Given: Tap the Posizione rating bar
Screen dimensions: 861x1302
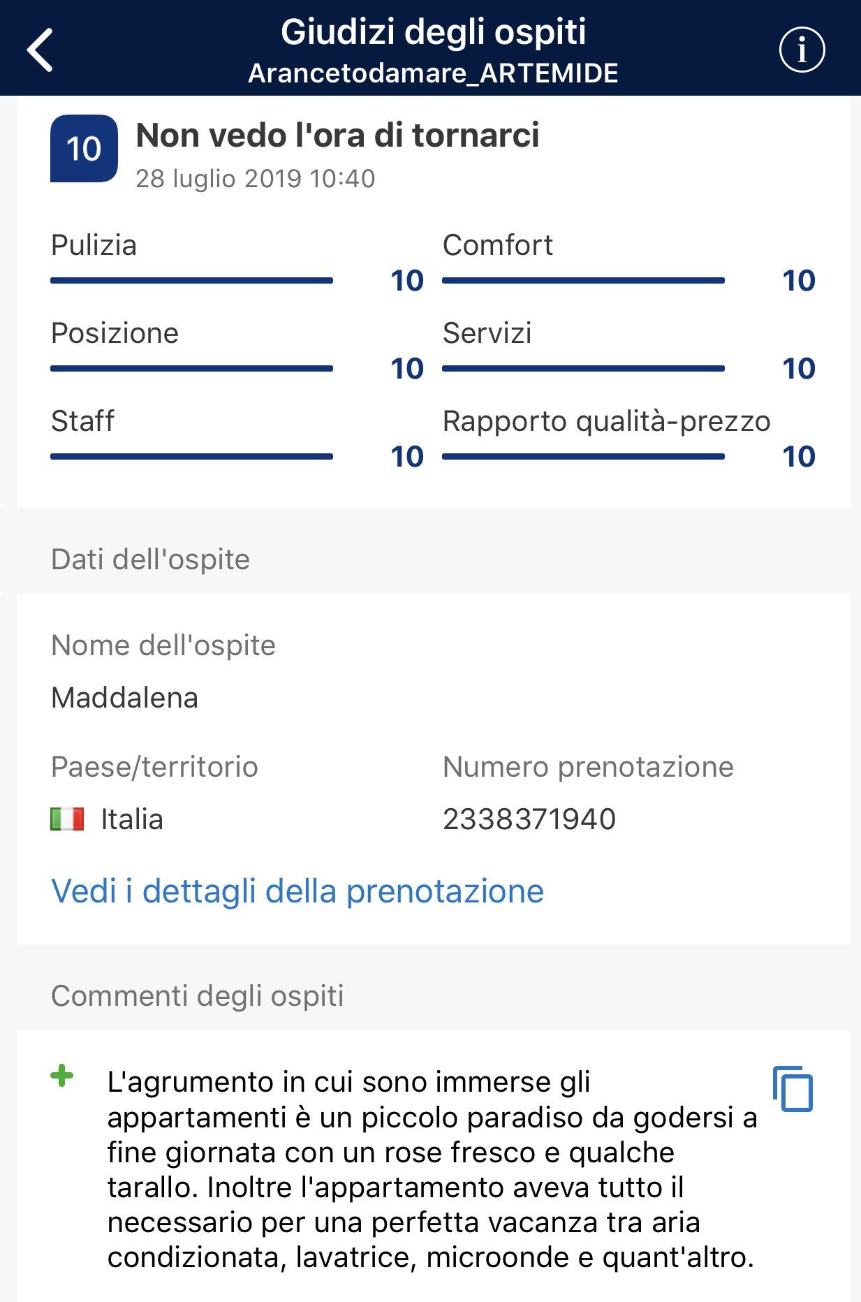Looking at the screenshot, I should 191,369.
